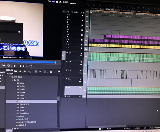Screen dimensions: 160x132
Task: Click the player position slider handle
Action: (56, 63)
